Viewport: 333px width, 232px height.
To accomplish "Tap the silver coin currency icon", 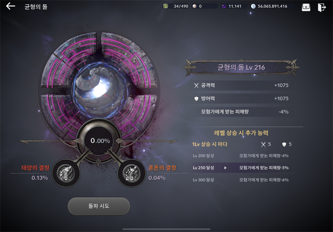I will click(253, 6).
